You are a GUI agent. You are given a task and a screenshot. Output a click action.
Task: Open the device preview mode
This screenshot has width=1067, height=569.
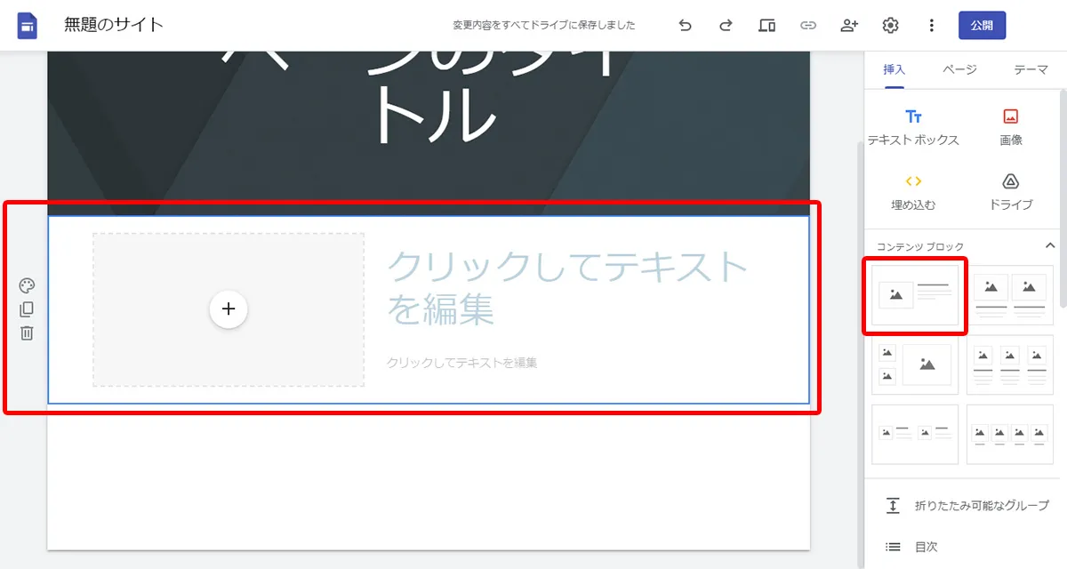click(766, 26)
